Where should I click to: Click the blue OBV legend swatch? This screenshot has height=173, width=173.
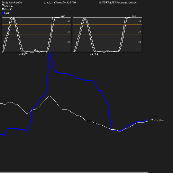pos(3,13)
